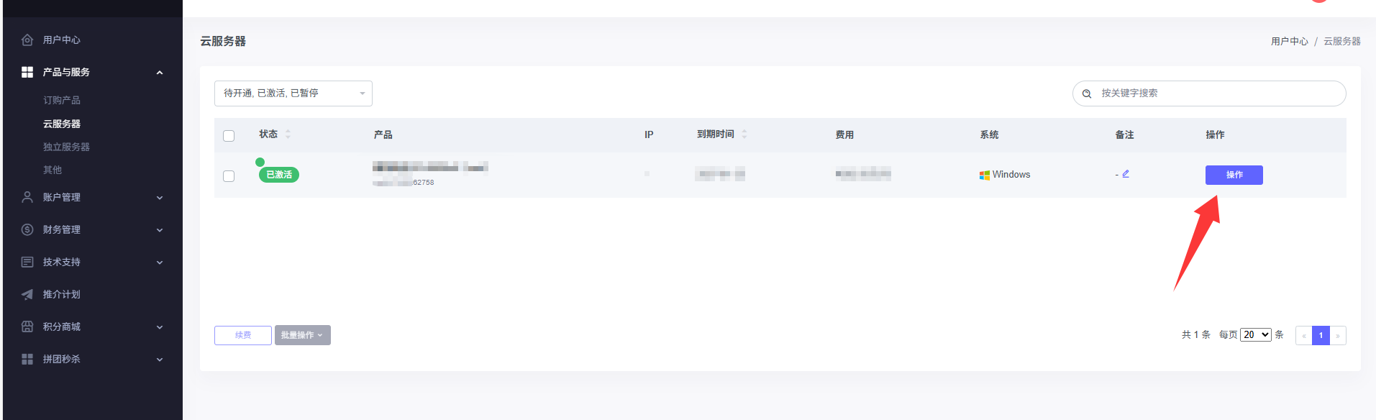Click the 推介计划 paper plane icon

coord(27,294)
